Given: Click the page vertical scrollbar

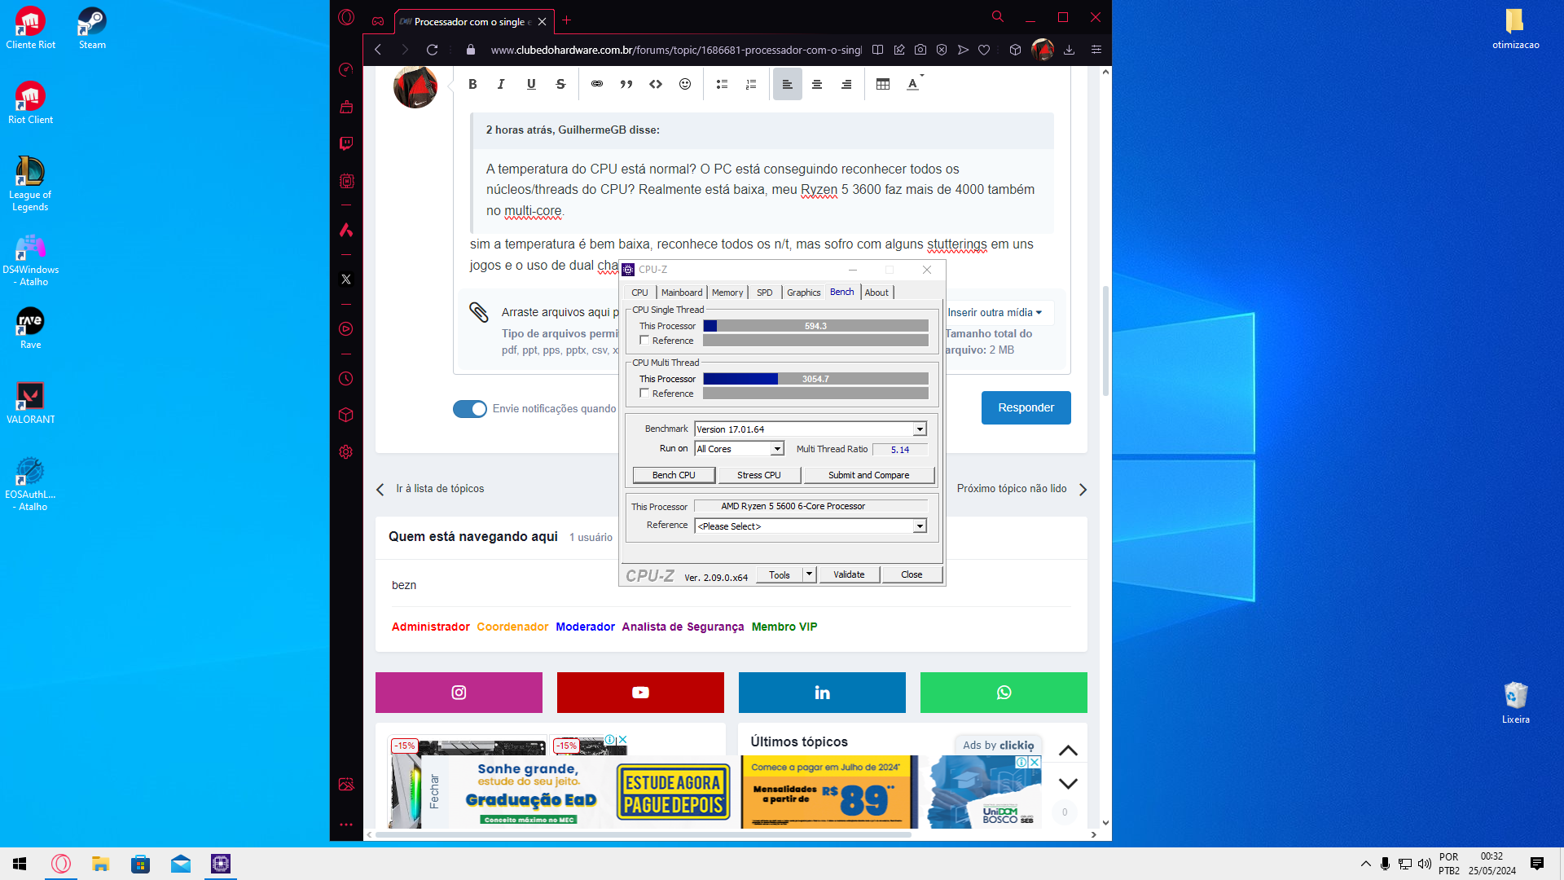Looking at the screenshot, I should click(1105, 342).
